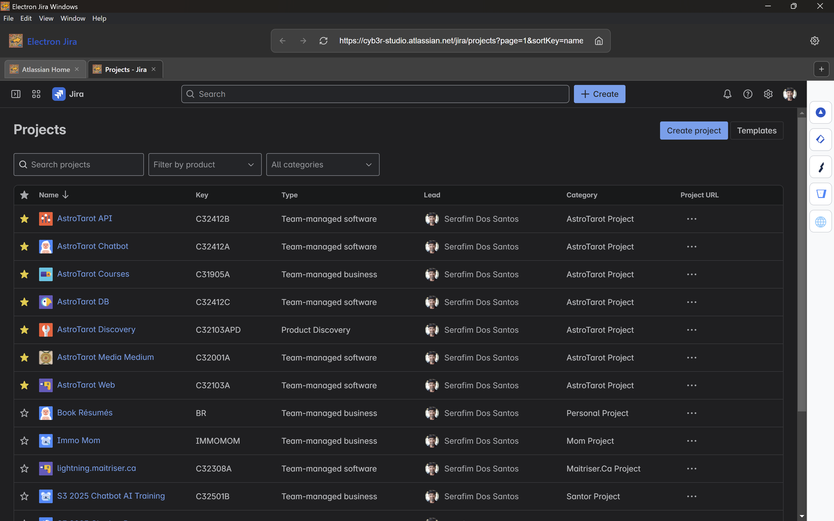
Task: Sort by the starred column header
Action: point(24,195)
